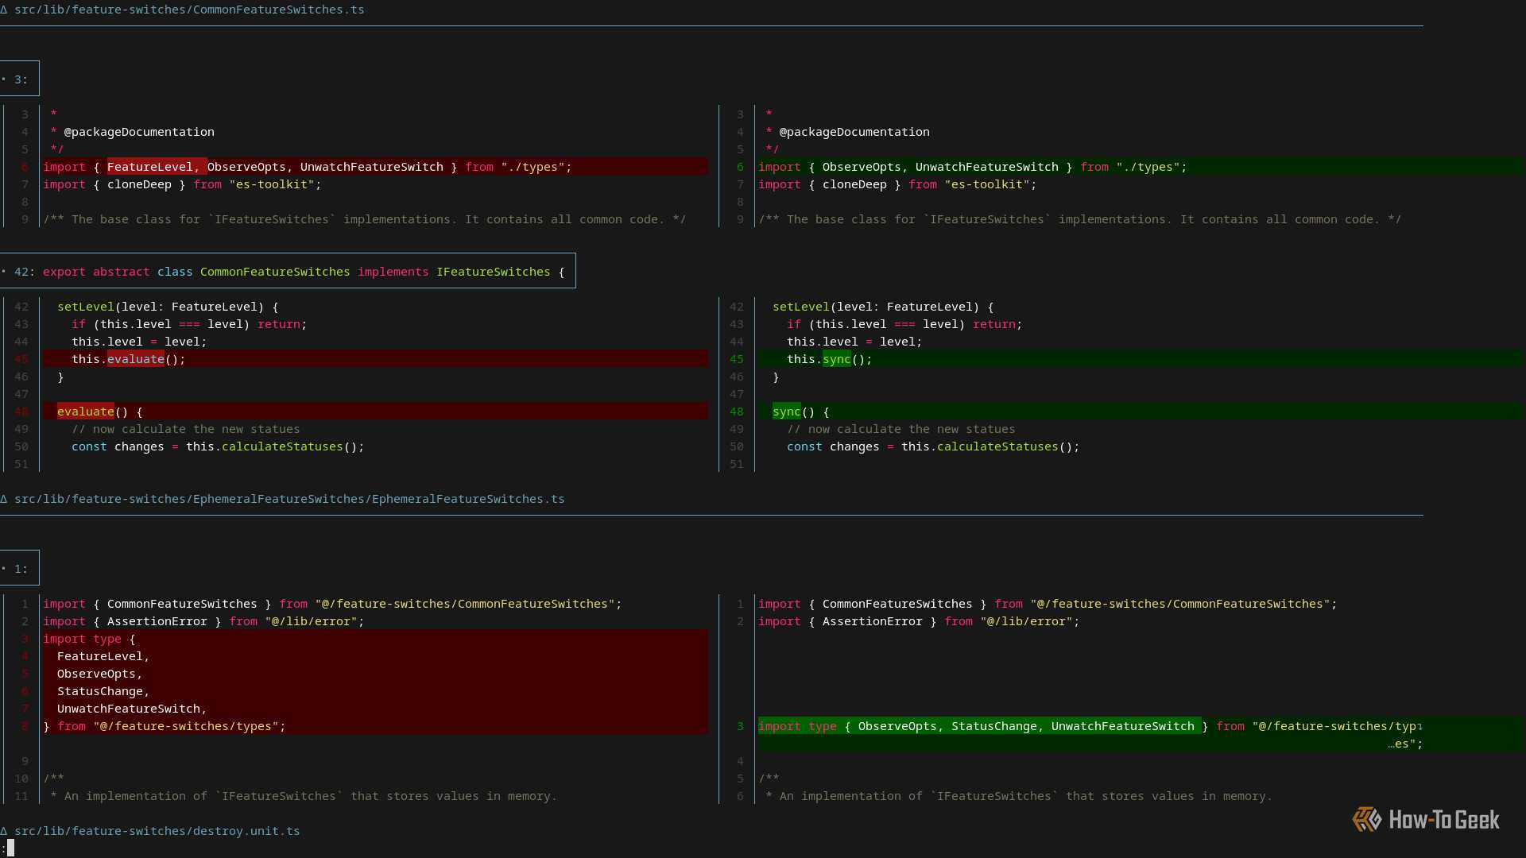Screen dimensions: 1526x858
Task: Click the hunk header "42: export abstract class CommonFeatureSwitches"
Action: 287,271
